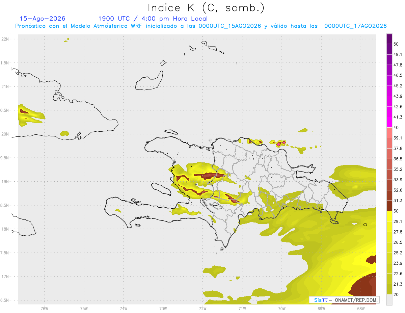Click the '74W' longitude label
Image resolution: width=405 pixels, height=313 pixels.
123,308
